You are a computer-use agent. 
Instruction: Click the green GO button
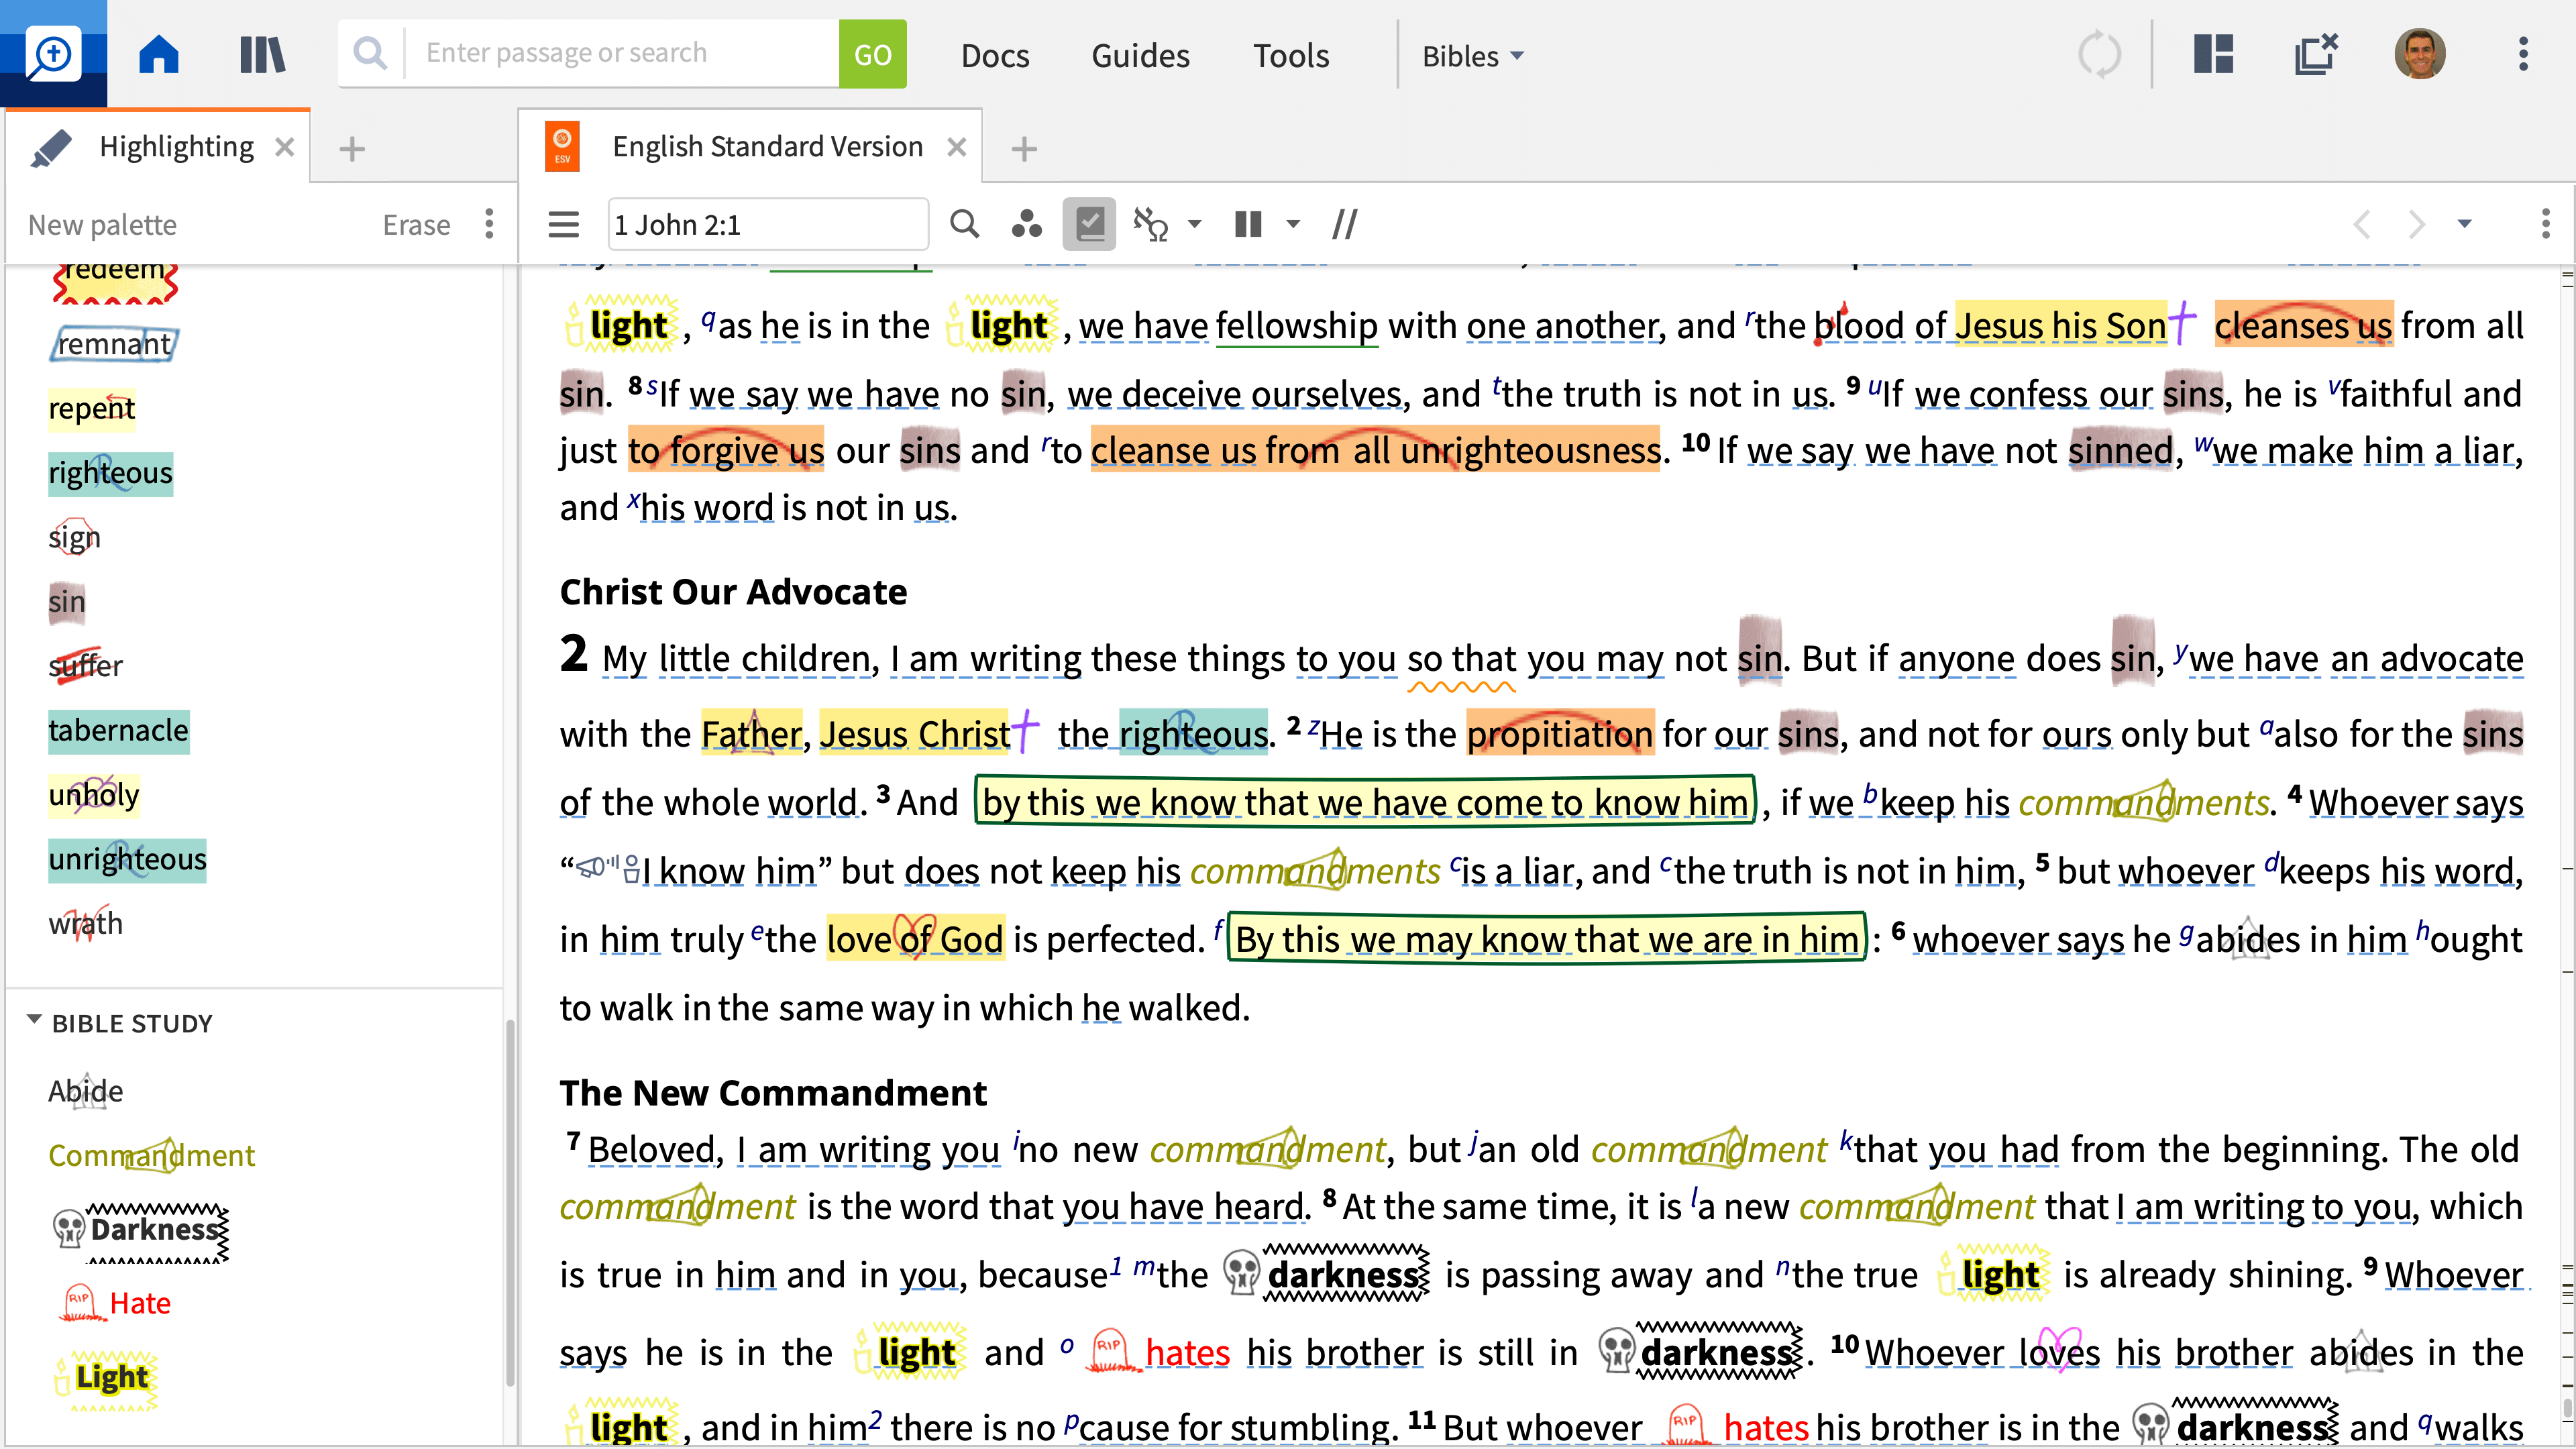coord(872,54)
